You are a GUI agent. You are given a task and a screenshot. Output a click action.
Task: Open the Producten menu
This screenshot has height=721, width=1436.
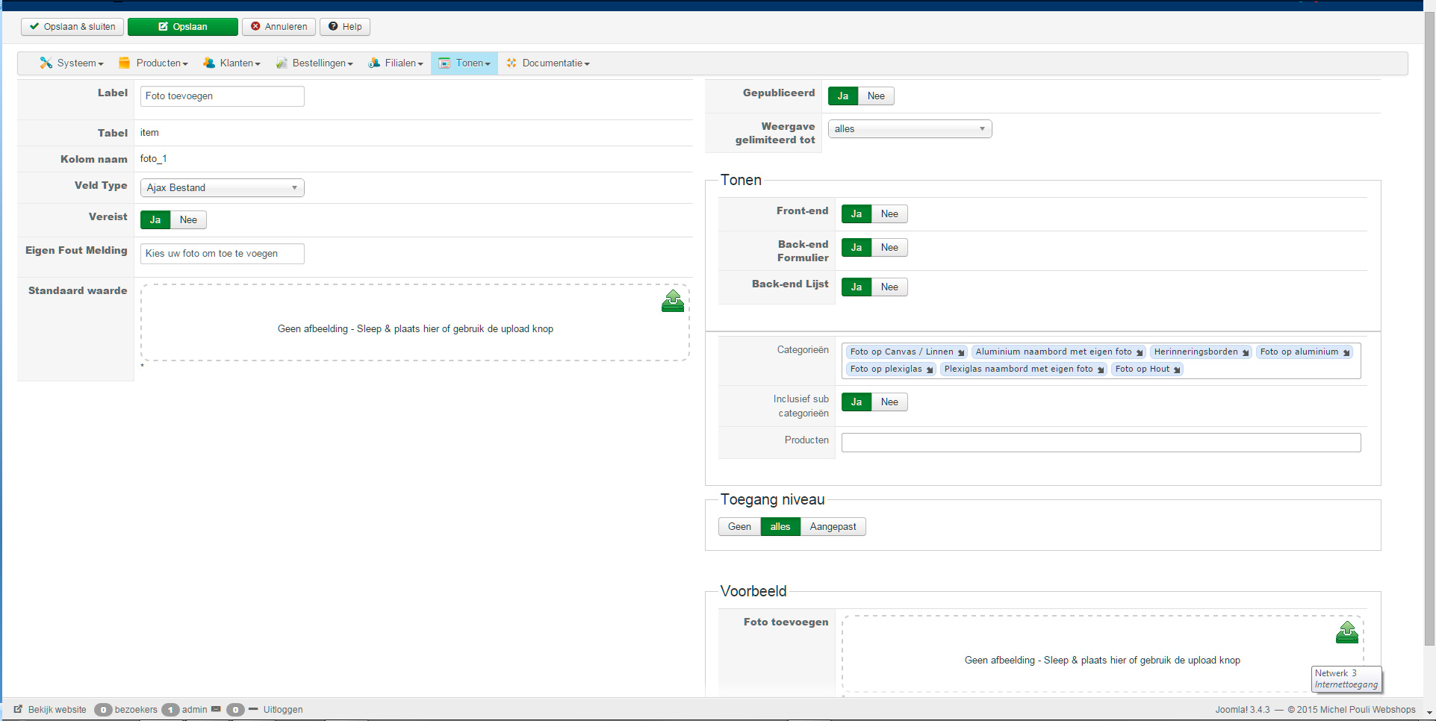(x=154, y=63)
